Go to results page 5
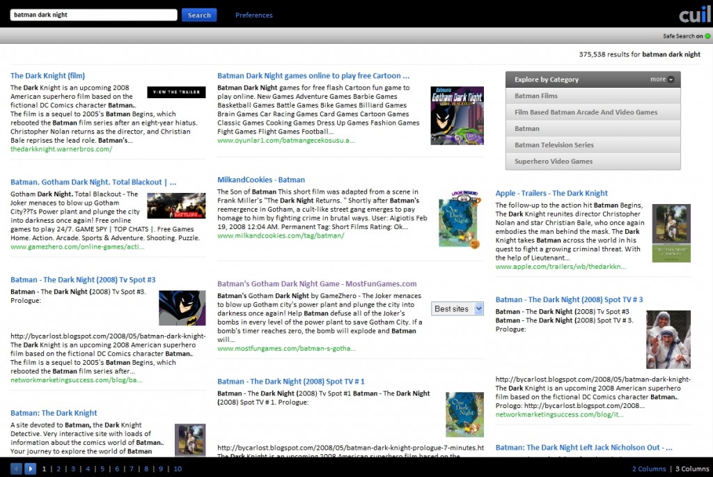Image resolution: width=713 pixels, height=477 pixels. [102, 469]
